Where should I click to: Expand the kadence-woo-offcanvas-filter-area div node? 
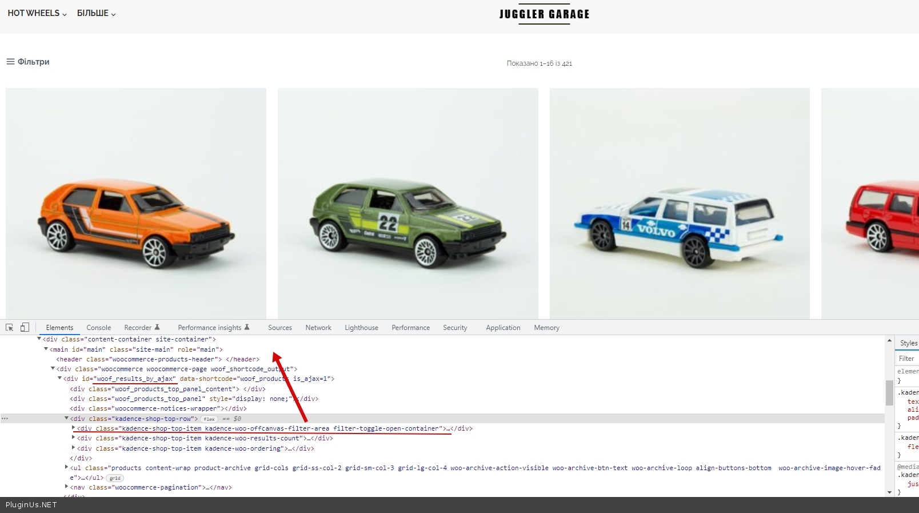click(73, 428)
